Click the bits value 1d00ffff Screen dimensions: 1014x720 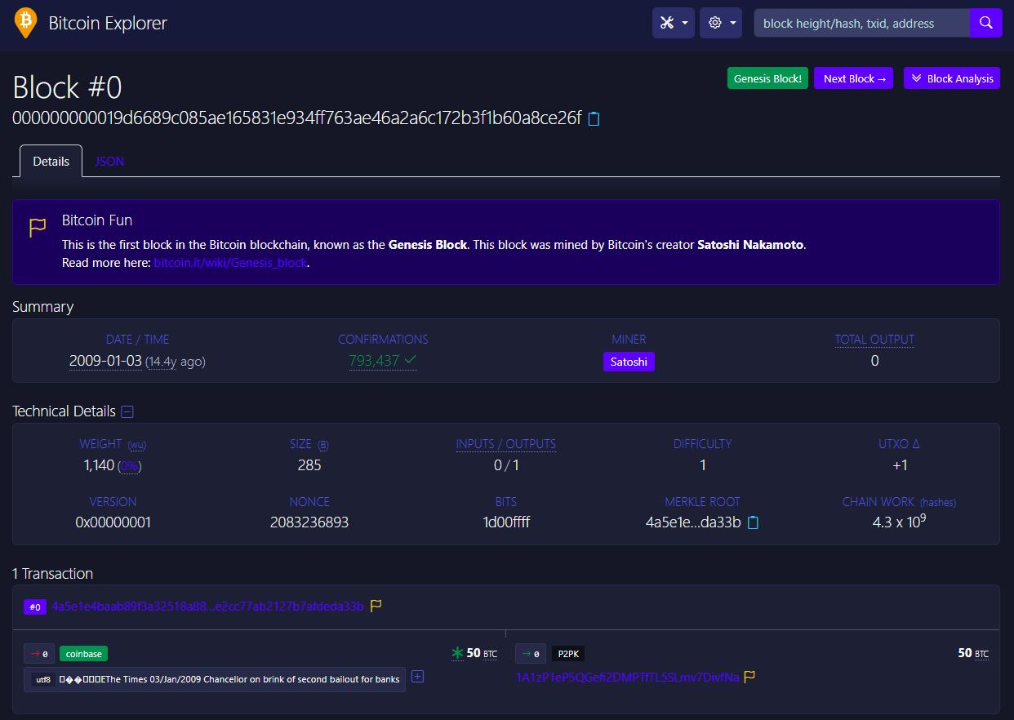[x=506, y=522]
